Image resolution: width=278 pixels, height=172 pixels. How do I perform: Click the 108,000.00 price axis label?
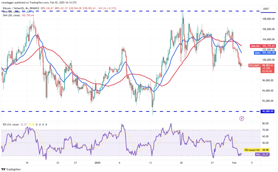(268, 19)
